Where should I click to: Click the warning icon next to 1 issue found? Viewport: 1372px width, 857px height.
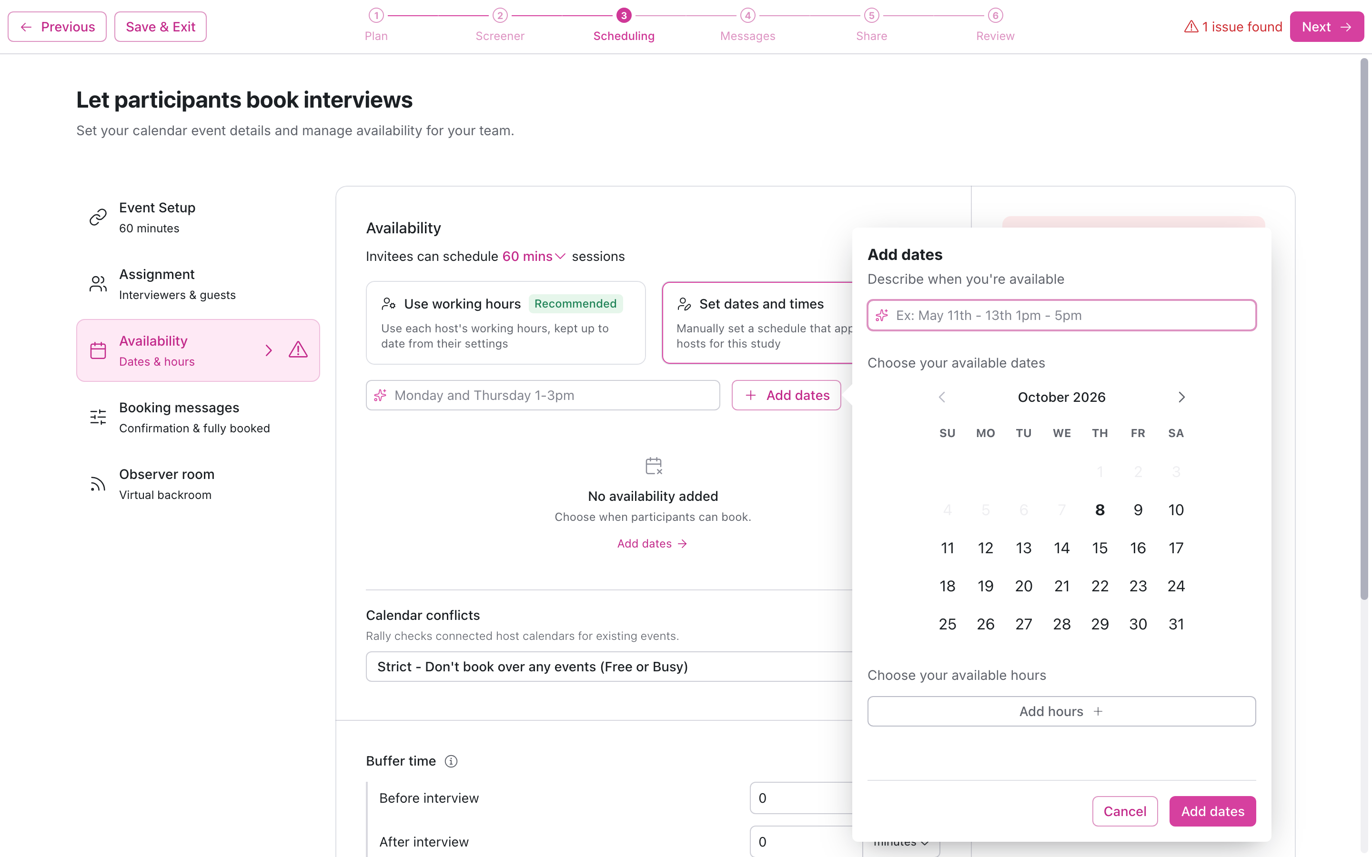[x=1191, y=27]
